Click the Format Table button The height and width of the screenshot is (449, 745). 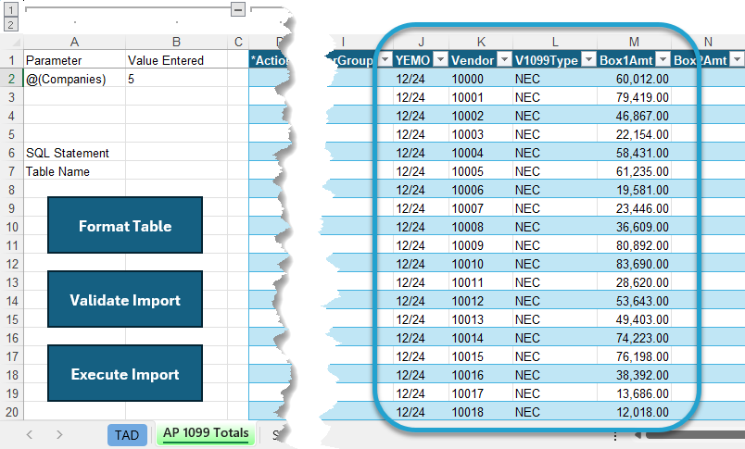pos(125,225)
